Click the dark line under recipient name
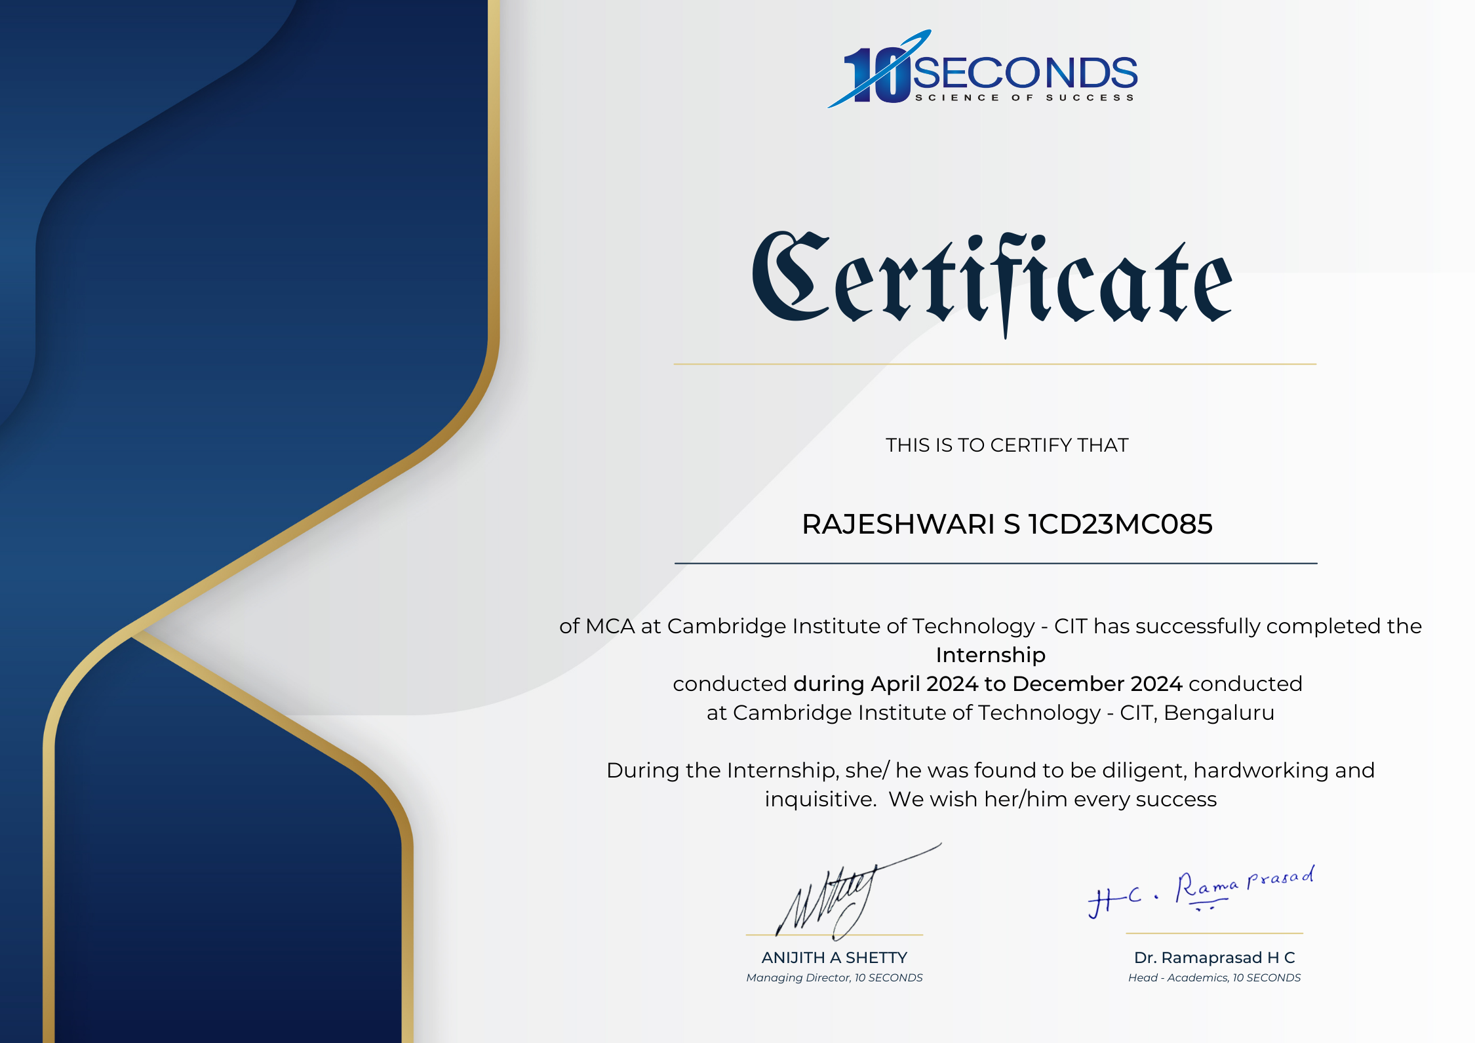Viewport: 1475px width, 1043px height. click(x=995, y=563)
